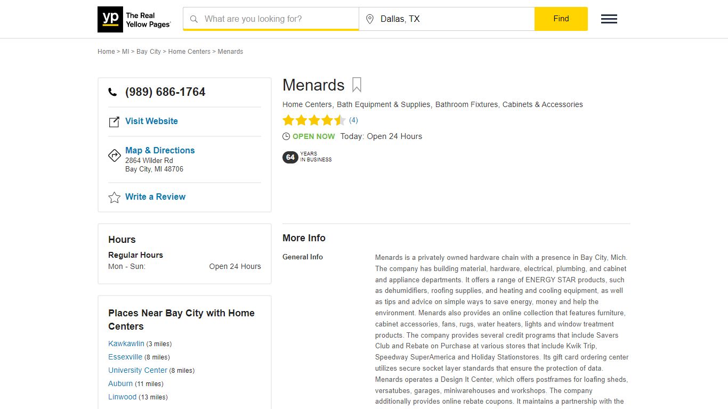Click the directions diamond icon
The width and height of the screenshot is (728, 409).
pyautogui.click(x=115, y=156)
